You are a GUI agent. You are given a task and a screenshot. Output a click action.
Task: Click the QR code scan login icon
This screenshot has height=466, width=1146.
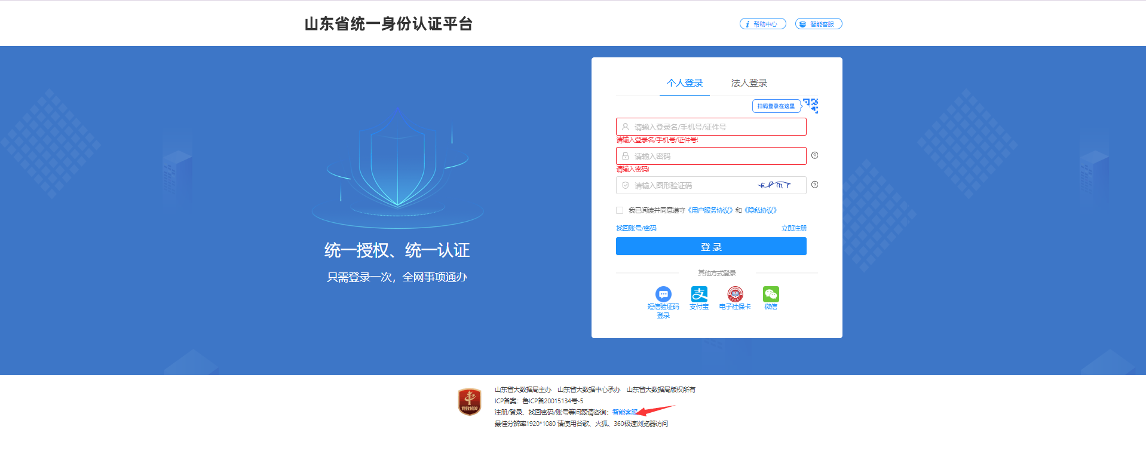pos(811,105)
